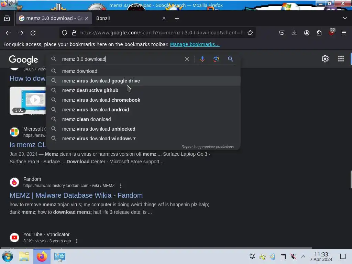Open more options for YouTube V1ndicator result

pos(77,241)
